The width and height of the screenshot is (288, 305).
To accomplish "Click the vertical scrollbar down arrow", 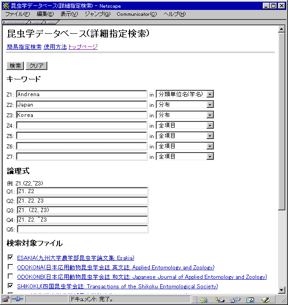I will pos(281,290).
